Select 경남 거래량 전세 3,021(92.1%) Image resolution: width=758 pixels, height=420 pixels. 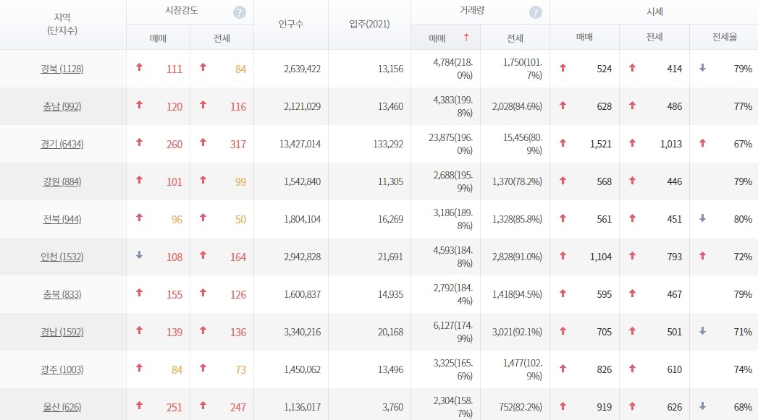click(517, 333)
